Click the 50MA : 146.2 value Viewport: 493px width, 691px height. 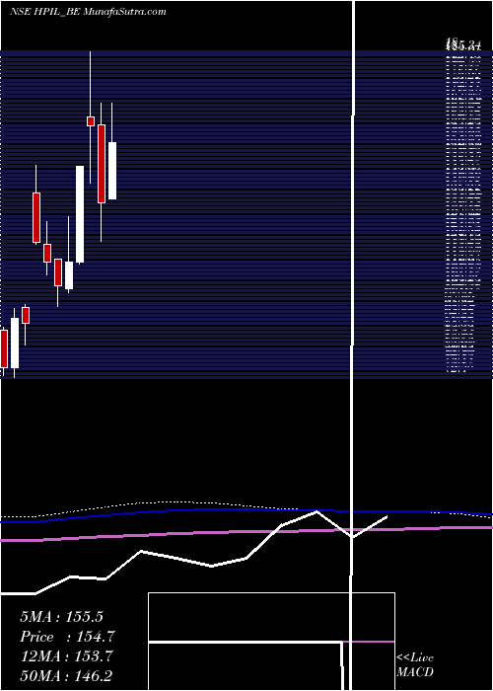point(67,676)
